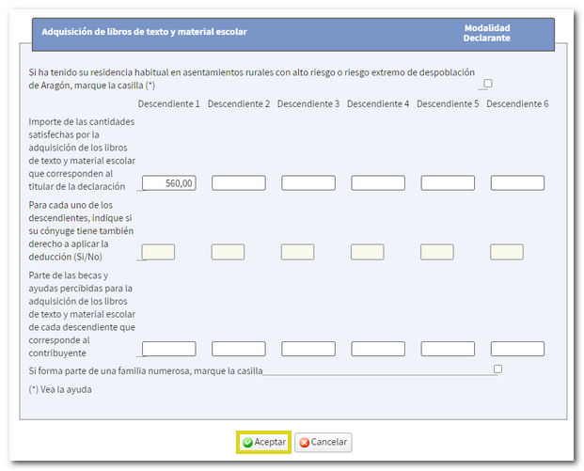Image resolution: width=584 pixels, height=471 pixels.
Task: Select the Descendiente 4 becas y ayudas field
Action: 378,349
